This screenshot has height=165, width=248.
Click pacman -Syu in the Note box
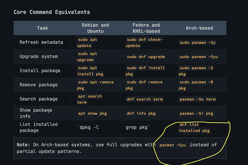[x=173, y=145]
